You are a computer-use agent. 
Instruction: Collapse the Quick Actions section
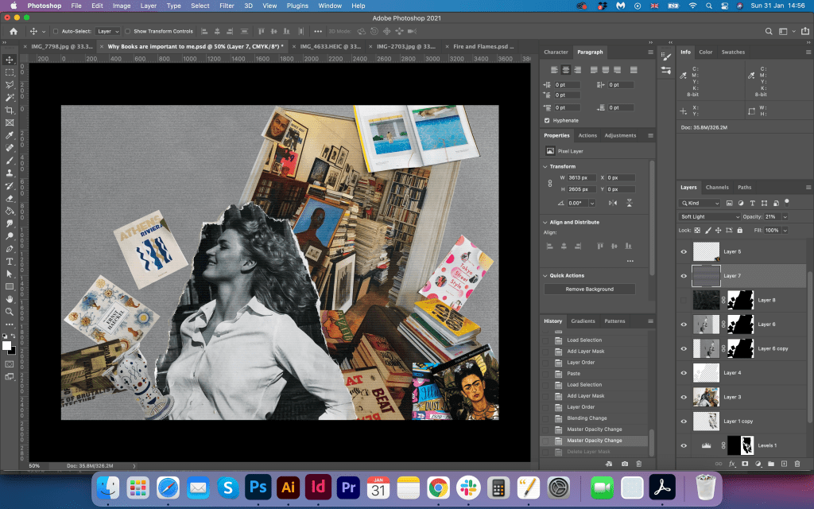(x=545, y=276)
